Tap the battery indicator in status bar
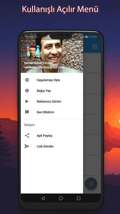The image size is (120, 214). [87, 37]
